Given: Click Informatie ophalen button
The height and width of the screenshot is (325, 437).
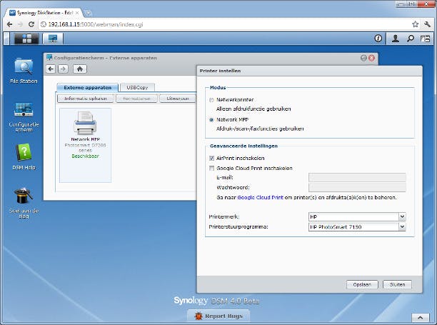Looking at the screenshot, I should pos(86,99).
